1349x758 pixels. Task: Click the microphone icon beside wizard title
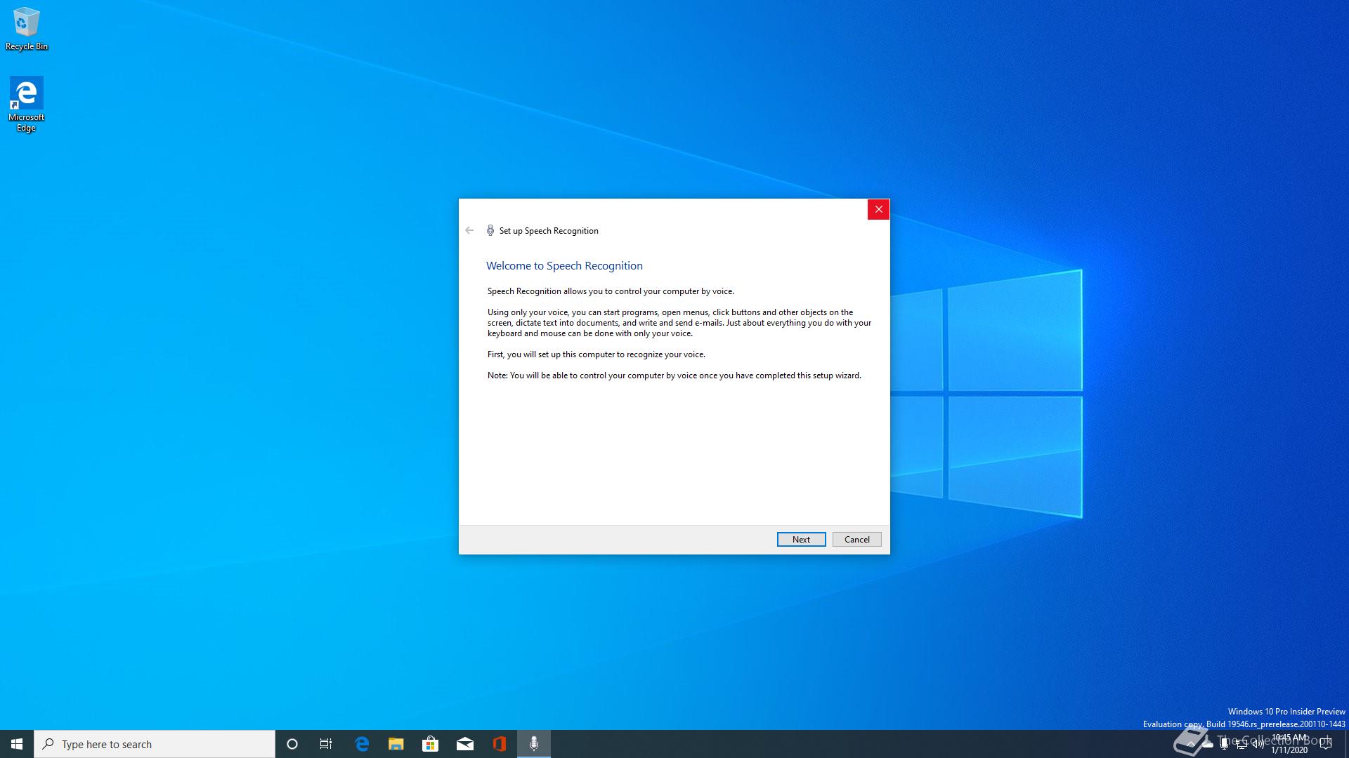pyautogui.click(x=490, y=230)
